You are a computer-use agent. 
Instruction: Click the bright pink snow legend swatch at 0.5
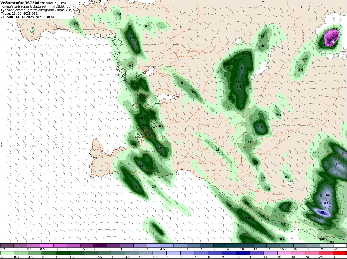(47, 245)
